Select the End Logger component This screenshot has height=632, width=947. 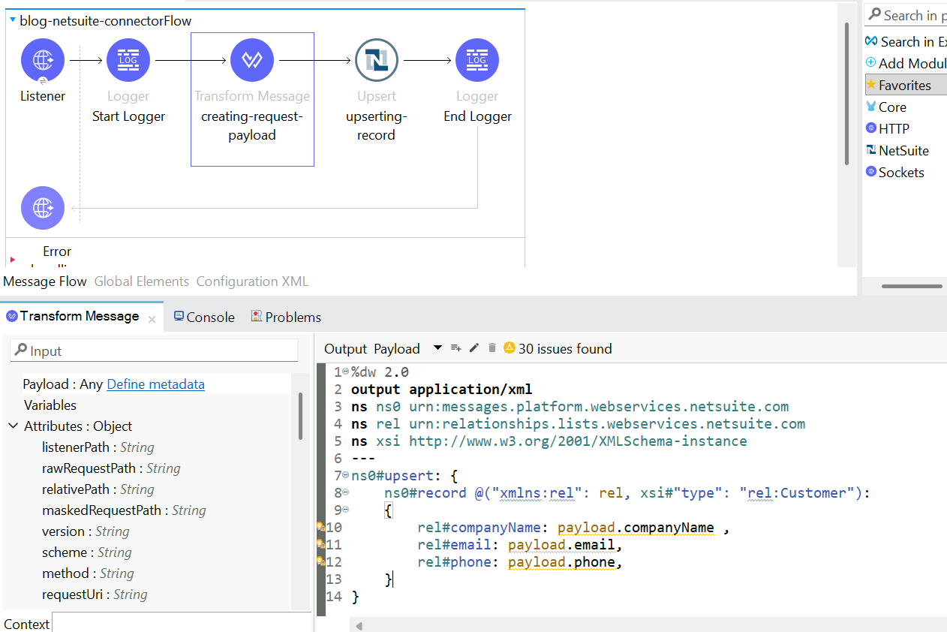point(477,60)
